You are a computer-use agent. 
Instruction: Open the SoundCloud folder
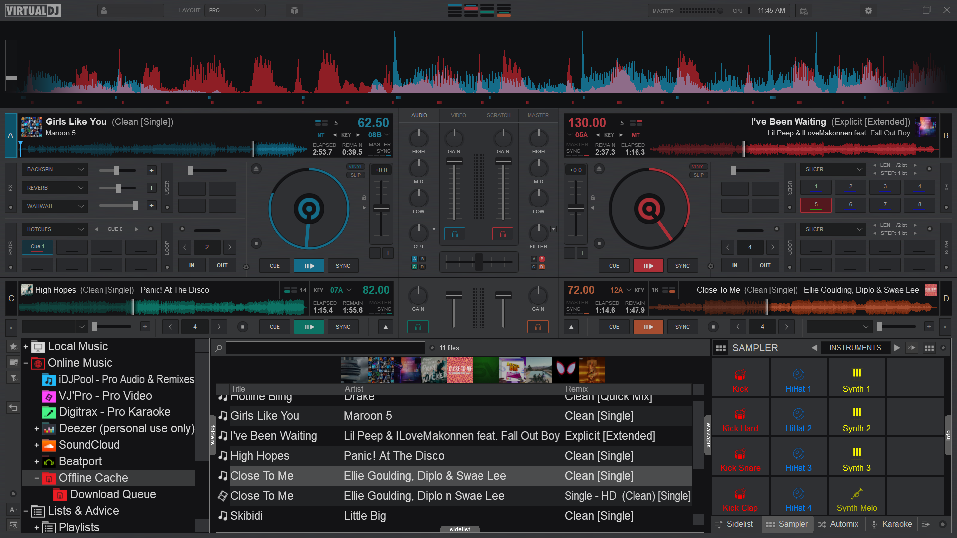click(x=89, y=445)
